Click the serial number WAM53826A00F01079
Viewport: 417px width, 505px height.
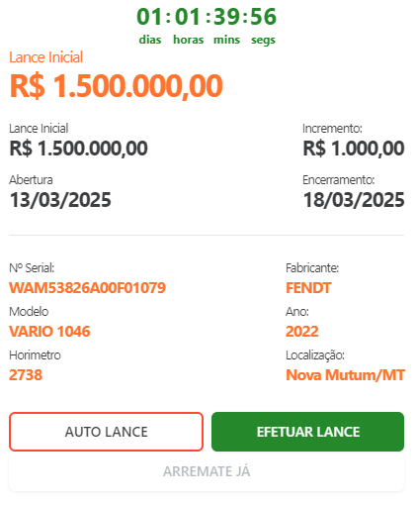87,287
